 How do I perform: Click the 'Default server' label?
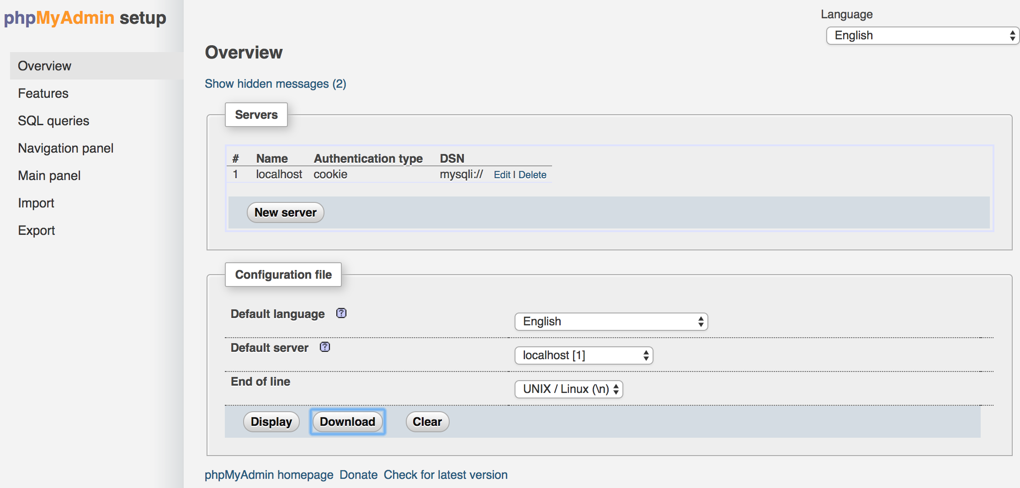(270, 348)
